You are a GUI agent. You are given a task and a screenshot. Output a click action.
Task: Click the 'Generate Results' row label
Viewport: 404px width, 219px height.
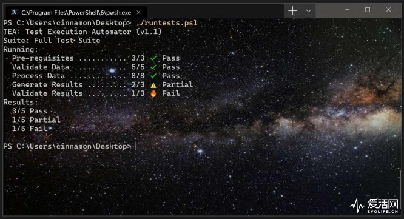pyautogui.click(x=47, y=84)
